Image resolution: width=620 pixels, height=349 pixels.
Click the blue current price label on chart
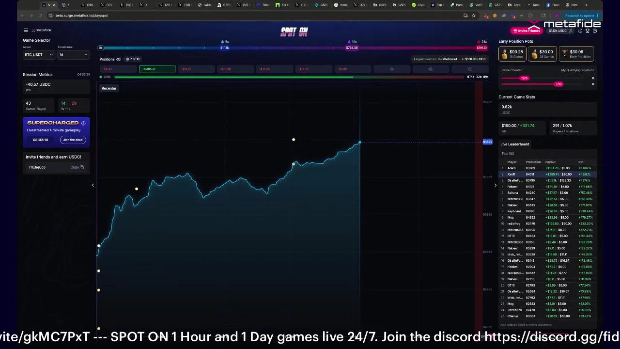click(x=487, y=142)
